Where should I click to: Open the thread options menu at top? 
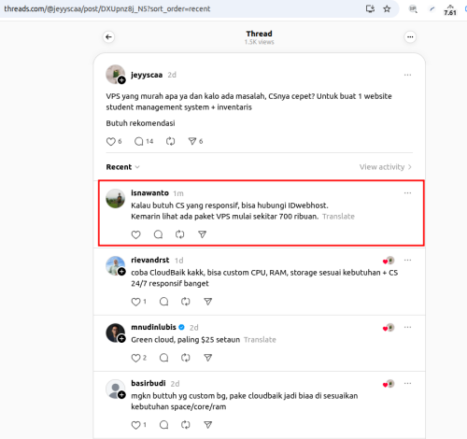[x=410, y=37]
